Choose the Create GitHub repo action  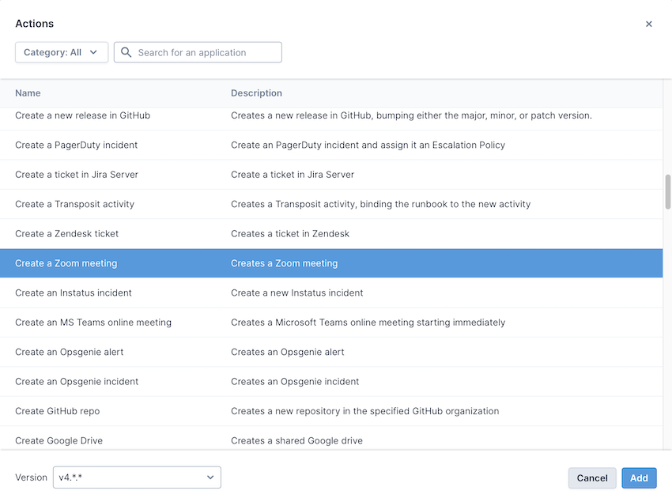(58, 411)
